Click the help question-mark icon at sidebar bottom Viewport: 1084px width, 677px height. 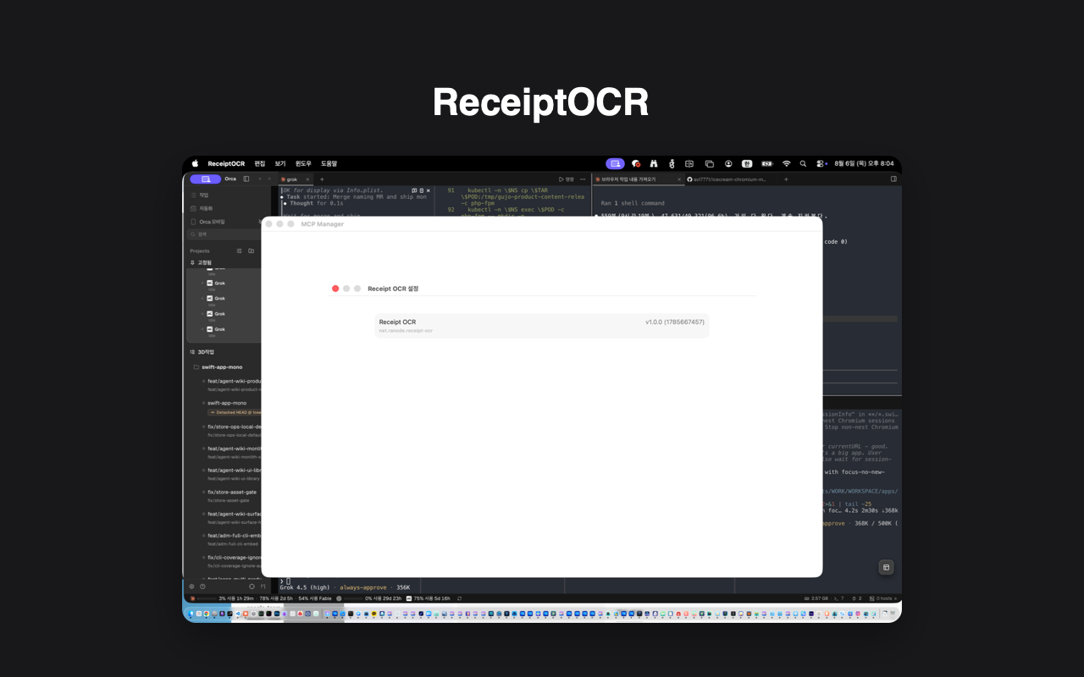[x=202, y=586]
